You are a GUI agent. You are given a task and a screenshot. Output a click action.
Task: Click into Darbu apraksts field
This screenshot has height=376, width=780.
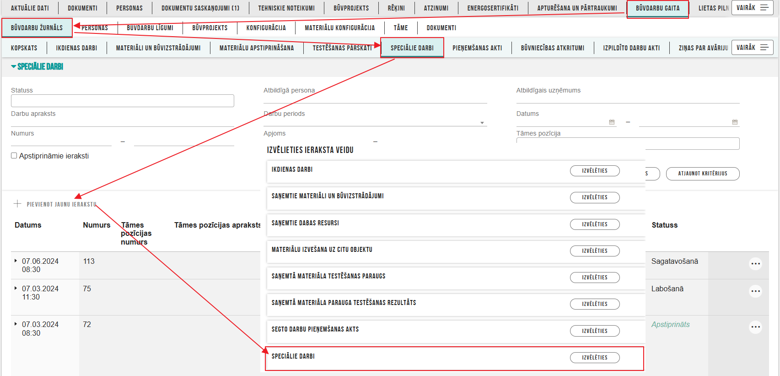(123, 122)
